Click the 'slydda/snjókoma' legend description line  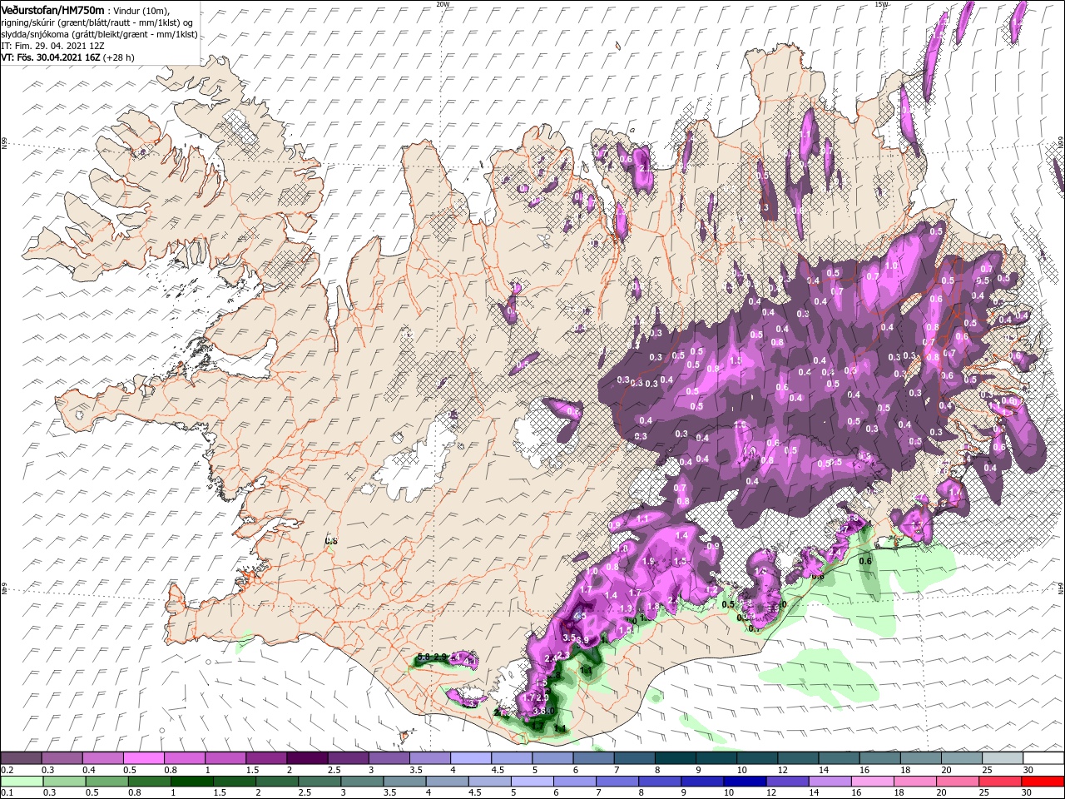(x=98, y=34)
